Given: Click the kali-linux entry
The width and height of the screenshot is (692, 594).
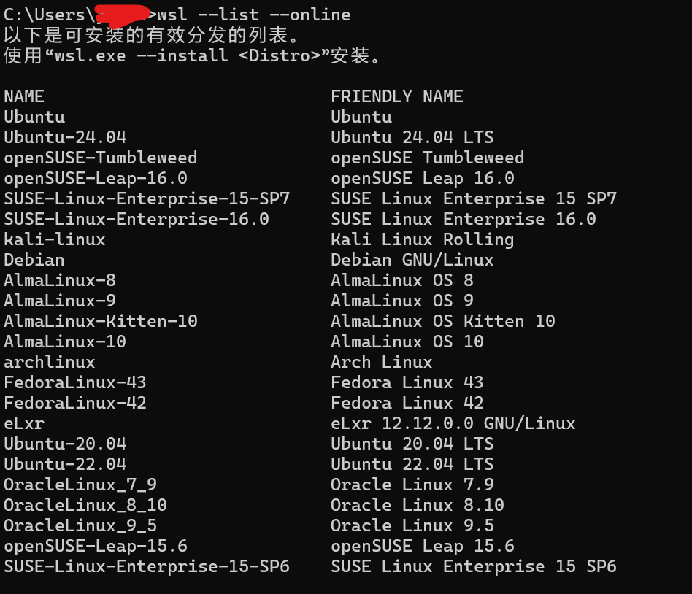Looking at the screenshot, I should (55, 239).
